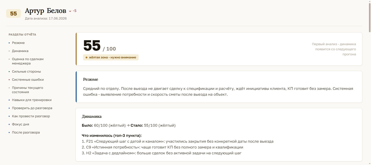Click the date Дата анализа: 17.06.2026

(46, 19)
